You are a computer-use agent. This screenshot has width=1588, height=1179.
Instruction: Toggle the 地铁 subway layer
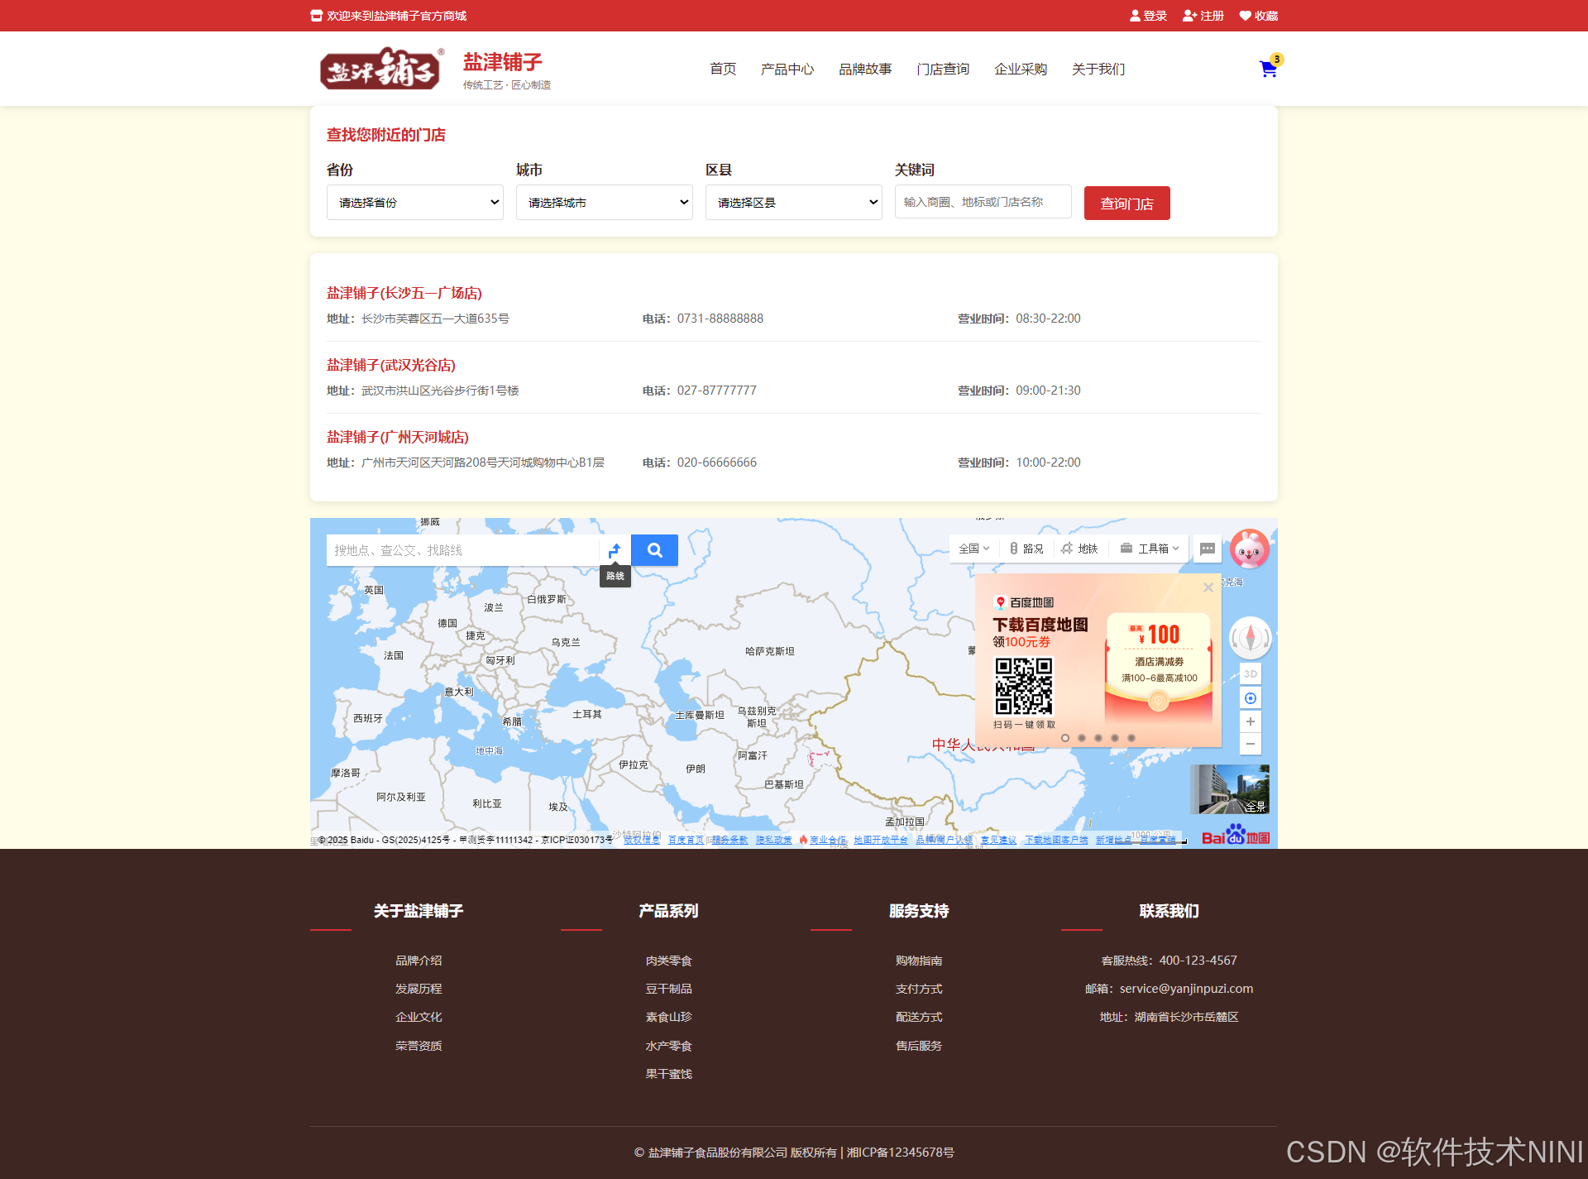point(1079,549)
